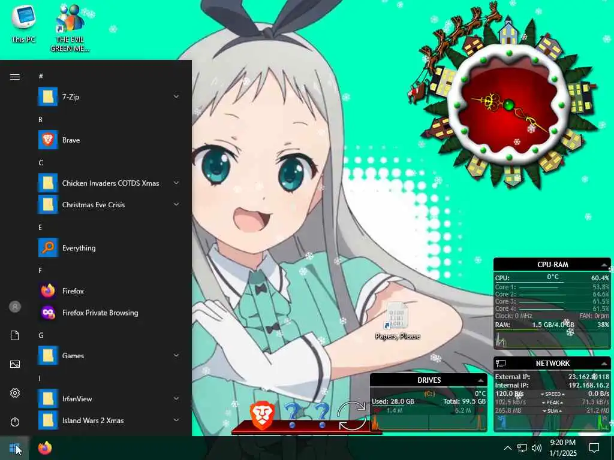Click the I letter group header

click(39, 379)
